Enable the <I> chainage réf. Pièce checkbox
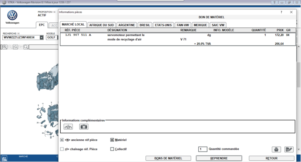301x162 pixels. pyautogui.click(x=62, y=149)
